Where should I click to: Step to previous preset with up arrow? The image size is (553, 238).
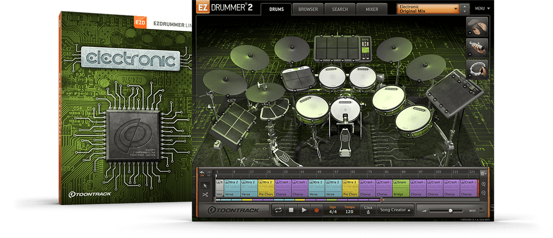(465, 6)
